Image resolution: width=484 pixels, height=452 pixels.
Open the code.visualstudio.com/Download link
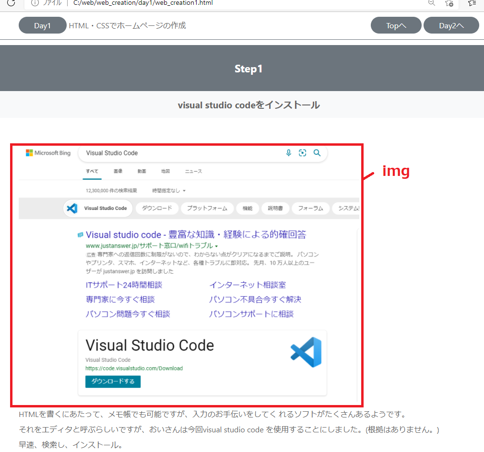134,369
